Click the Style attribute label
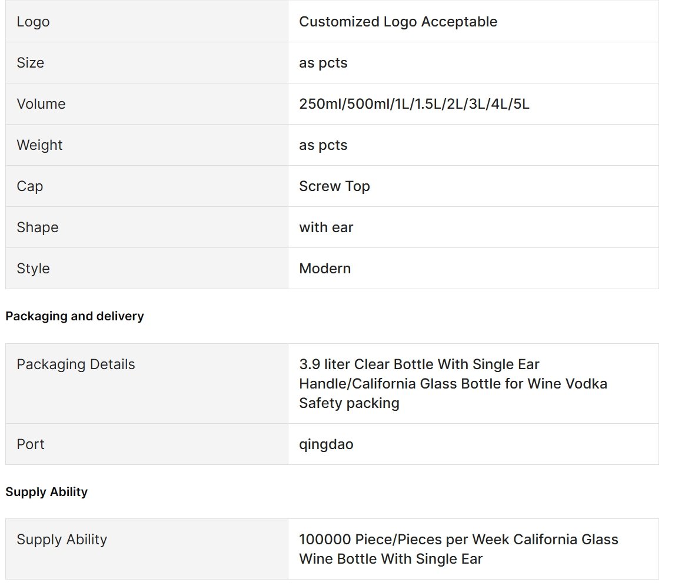This screenshot has height=586, width=675. (33, 269)
